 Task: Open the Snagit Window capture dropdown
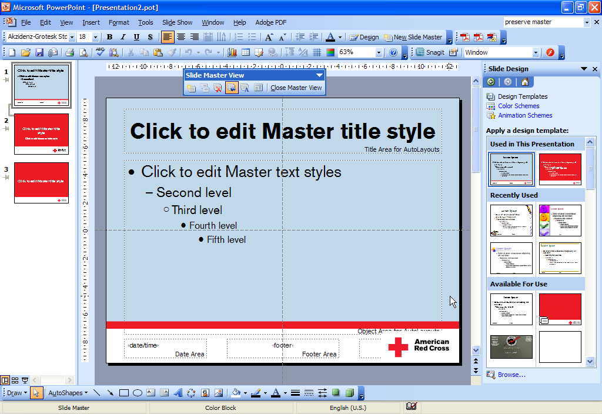[x=536, y=52]
